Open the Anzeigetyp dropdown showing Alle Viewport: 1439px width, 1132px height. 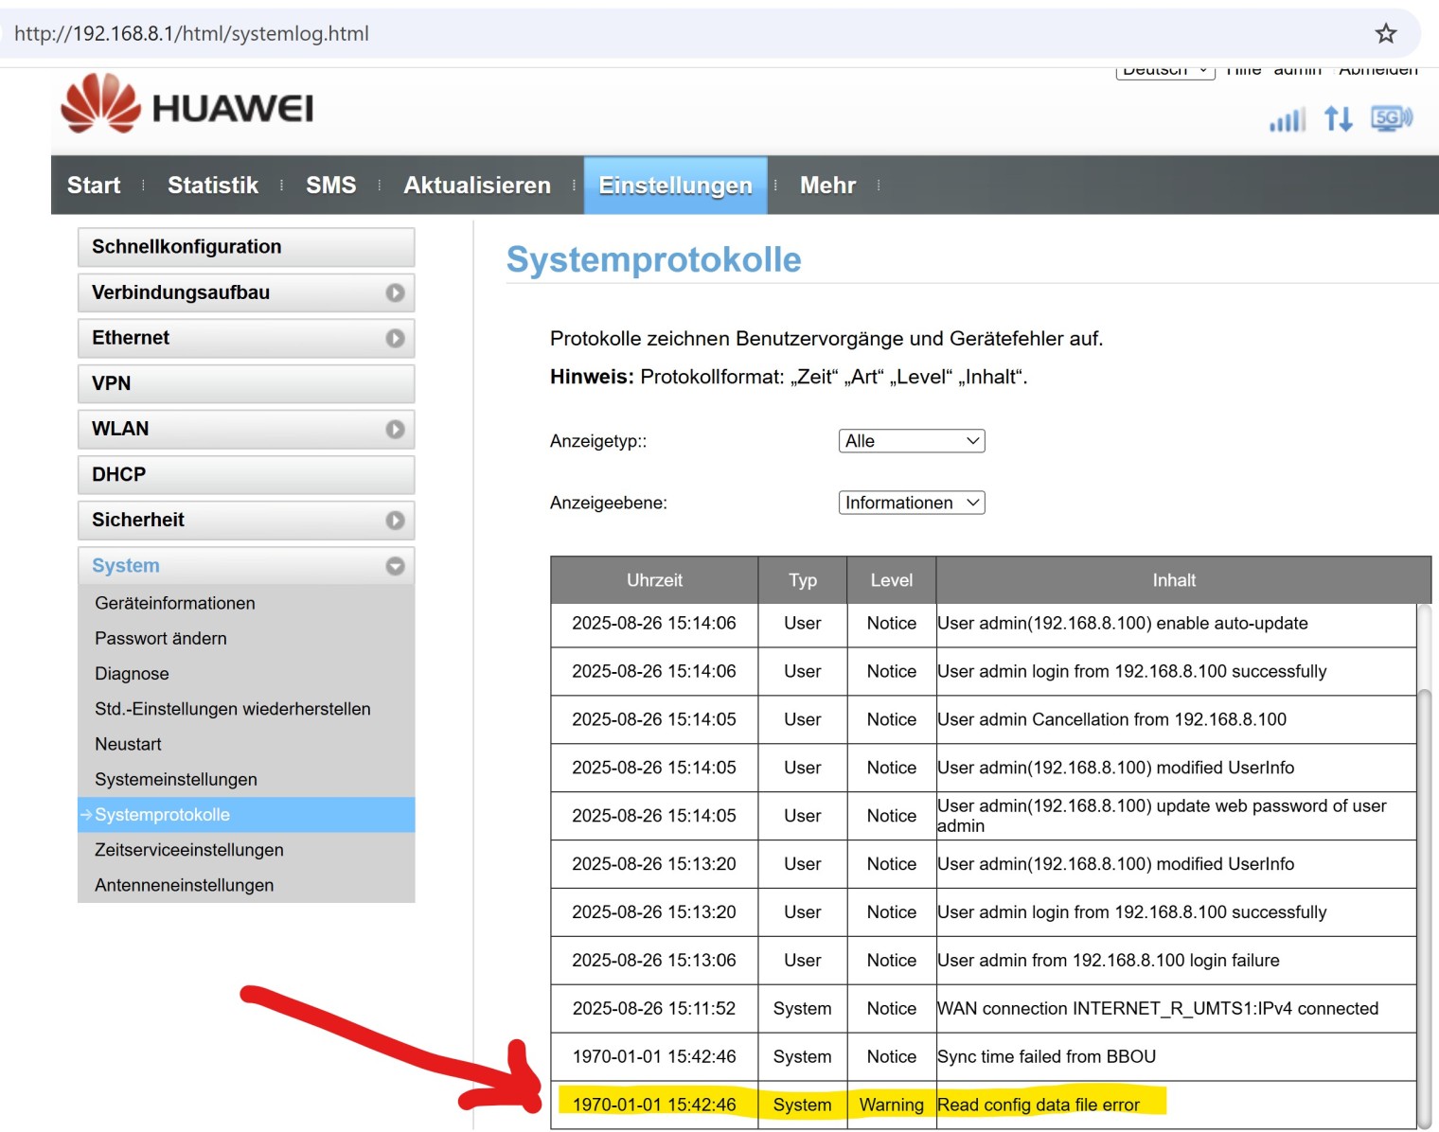[911, 440]
